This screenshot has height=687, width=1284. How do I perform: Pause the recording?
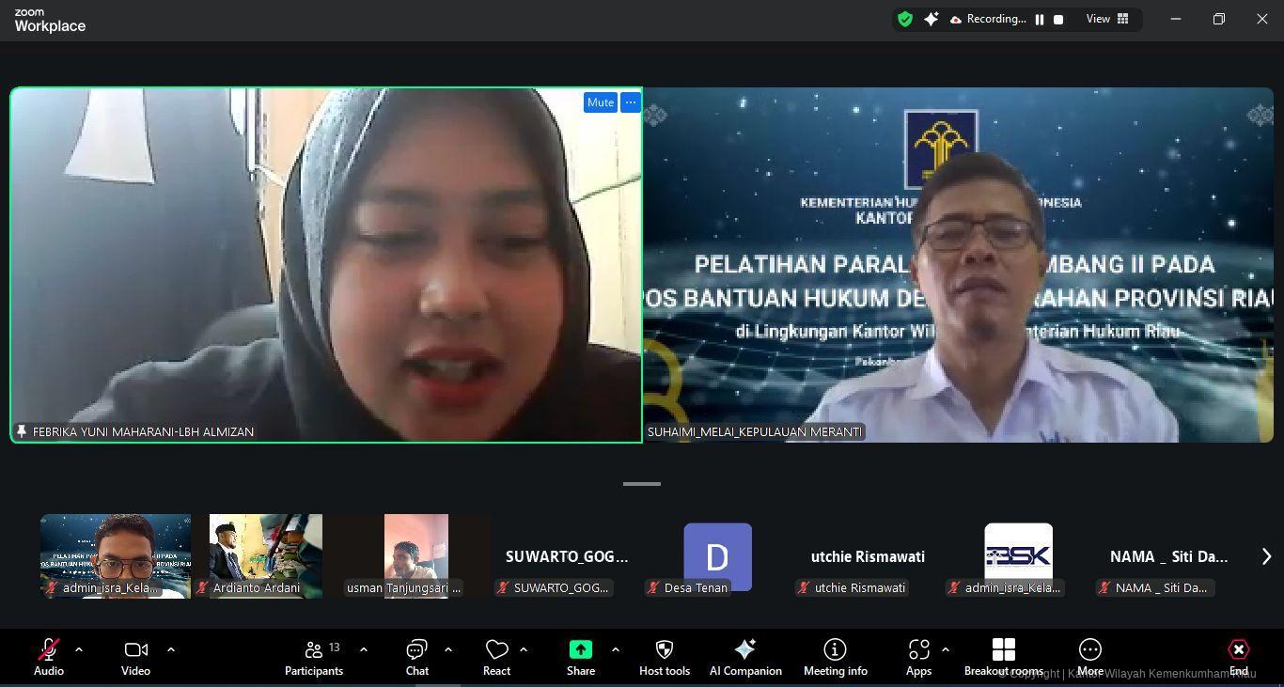point(1039,18)
